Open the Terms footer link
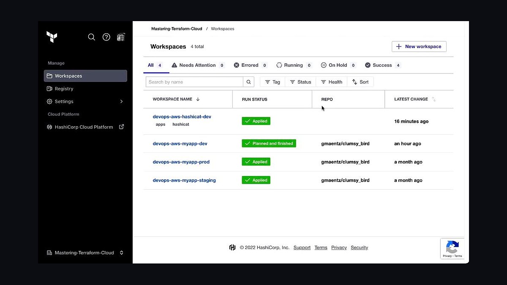The height and width of the screenshot is (285, 507). (x=321, y=248)
